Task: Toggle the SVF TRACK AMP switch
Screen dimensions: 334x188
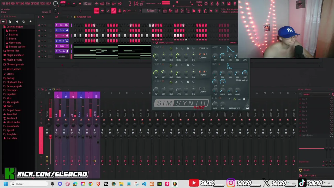Action: click(242, 80)
